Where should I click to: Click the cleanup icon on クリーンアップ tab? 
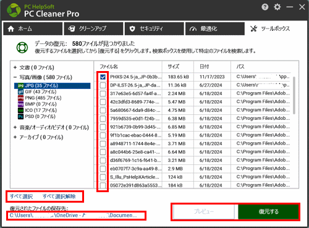click(x=72, y=28)
